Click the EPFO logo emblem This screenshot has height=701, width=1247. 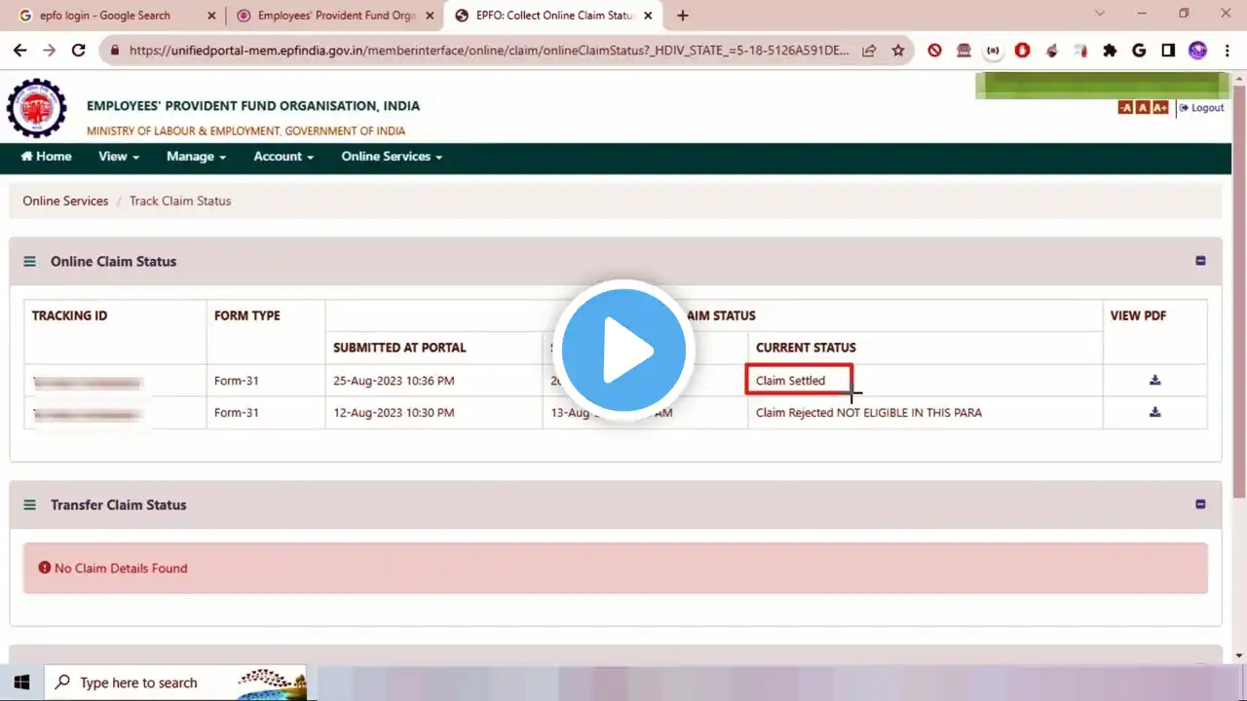(37, 108)
